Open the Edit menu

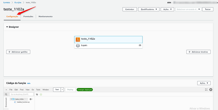16,90
